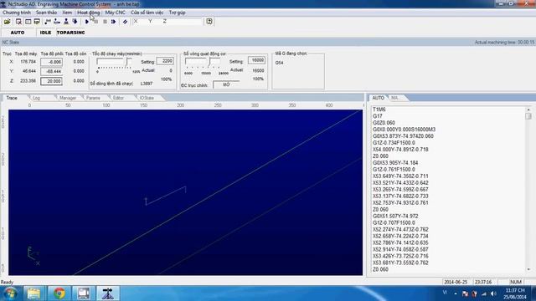Click the Open file folder icon
This screenshot has width=536, height=301.
(8, 22)
